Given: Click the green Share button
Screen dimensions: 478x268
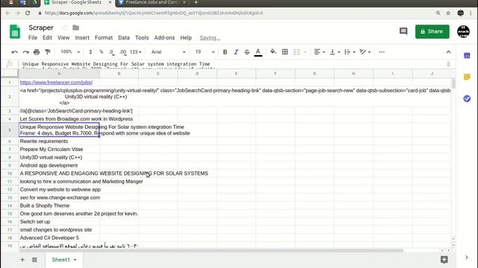Looking at the screenshot, I should [432, 31].
